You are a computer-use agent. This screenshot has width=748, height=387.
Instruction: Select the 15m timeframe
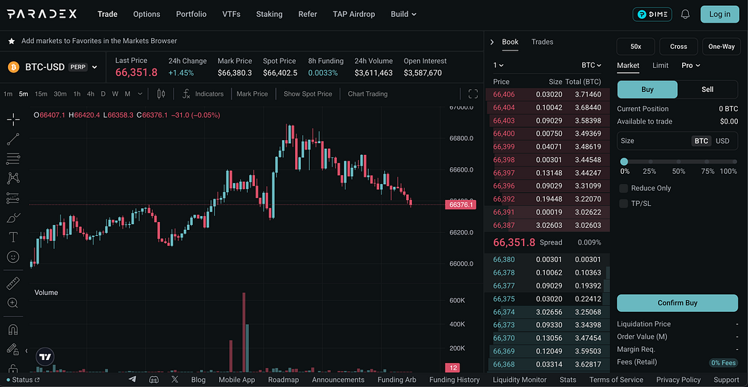coord(41,94)
